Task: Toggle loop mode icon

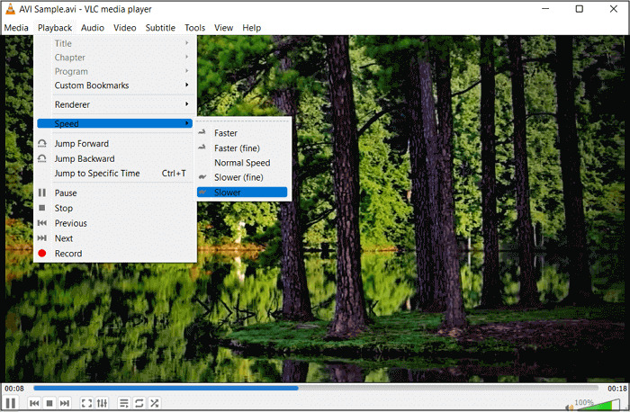Action: coord(139,403)
